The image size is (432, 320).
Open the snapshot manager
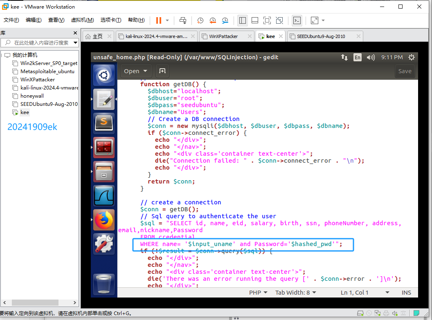click(225, 20)
